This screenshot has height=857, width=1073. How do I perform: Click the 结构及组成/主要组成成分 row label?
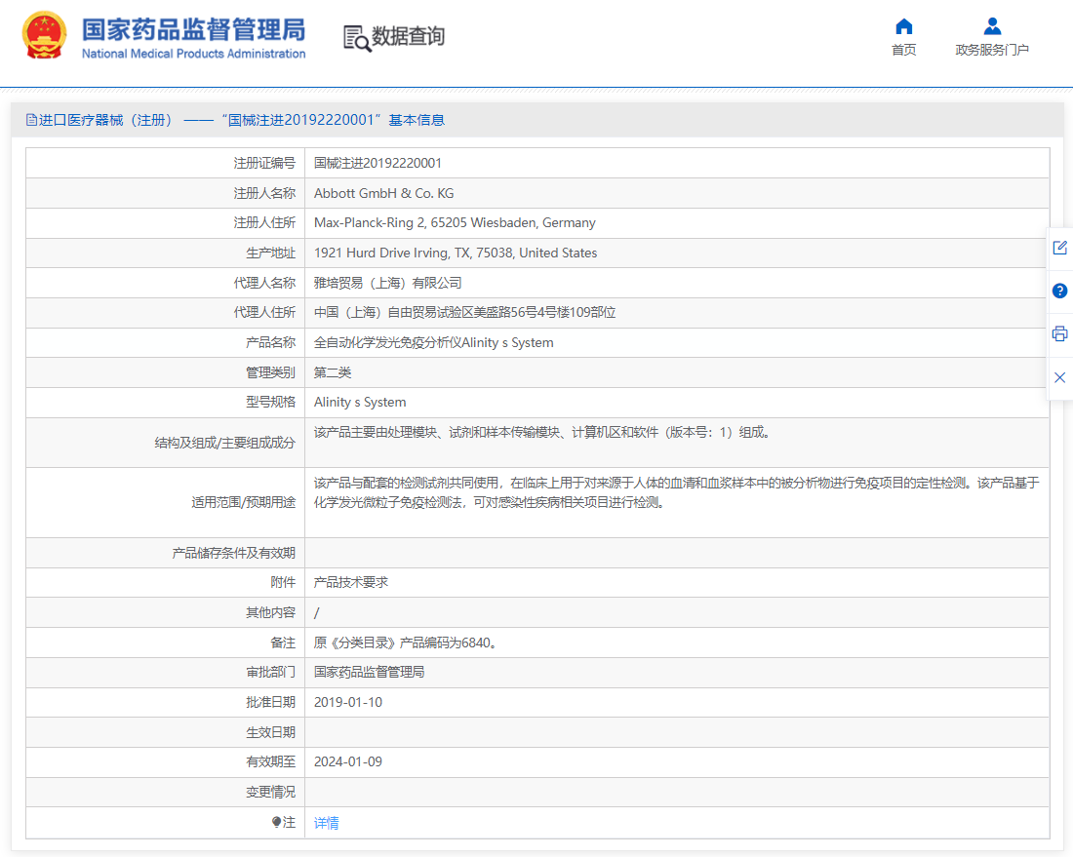pos(225,444)
